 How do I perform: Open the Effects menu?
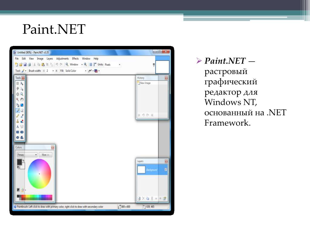click(75, 59)
